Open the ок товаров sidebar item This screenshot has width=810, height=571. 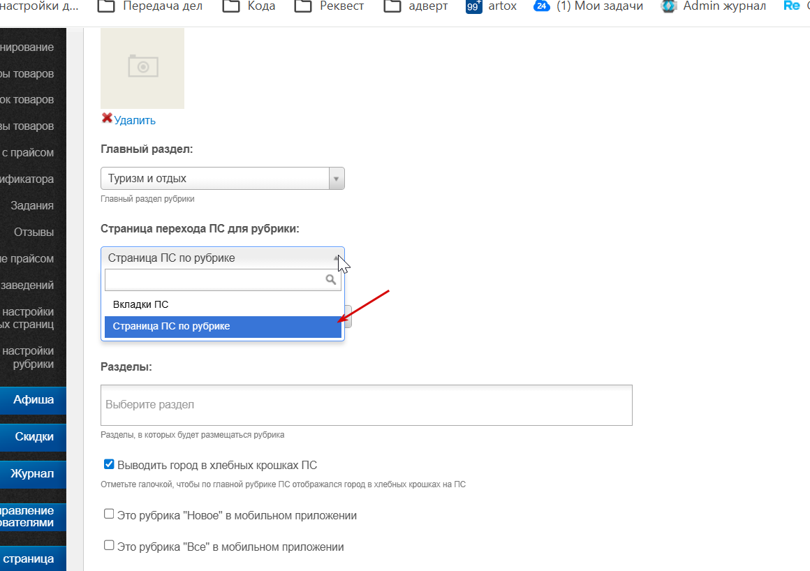27,100
